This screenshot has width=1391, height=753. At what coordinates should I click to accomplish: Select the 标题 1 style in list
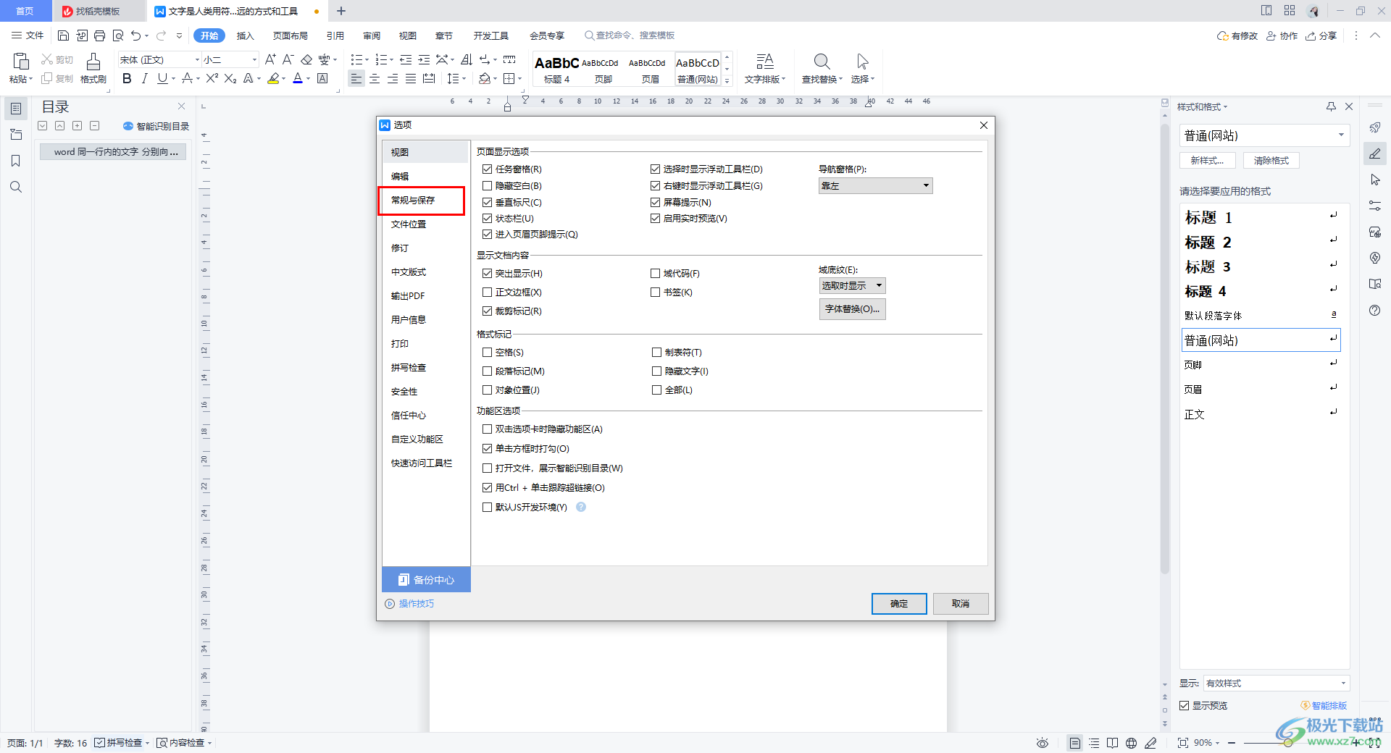(x=1261, y=217)
